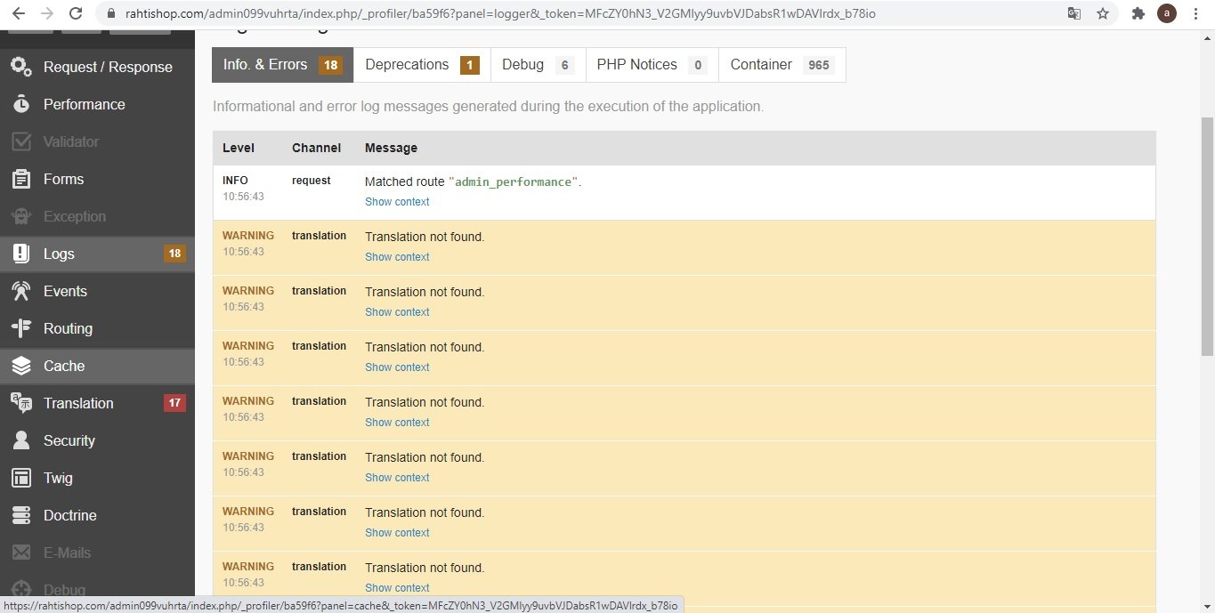Screen dimensions: 1215x613
Task: Click the Level column header
Action: [239, 148]
